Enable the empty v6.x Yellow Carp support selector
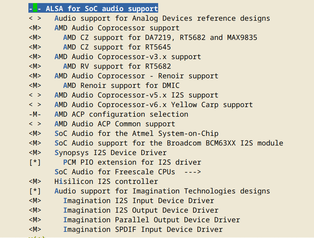Viewport: 314px width, 238px height. point(35,105)
